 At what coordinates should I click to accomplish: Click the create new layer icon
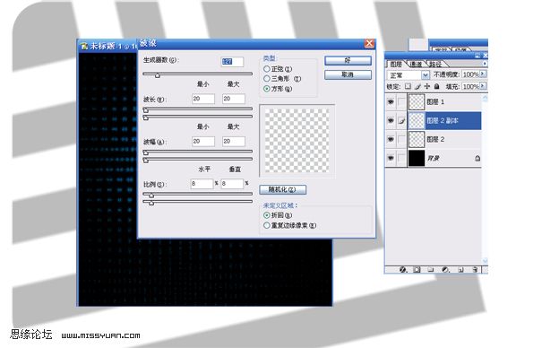tap(460, 270)
